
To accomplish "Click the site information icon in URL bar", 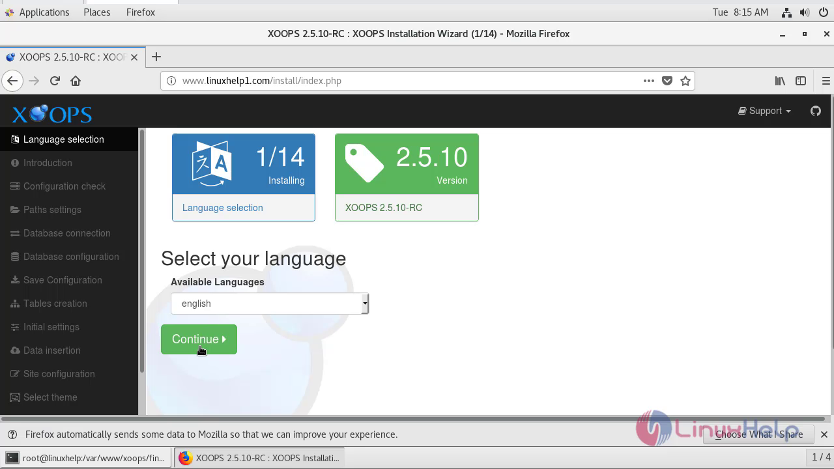I will 171,81.
